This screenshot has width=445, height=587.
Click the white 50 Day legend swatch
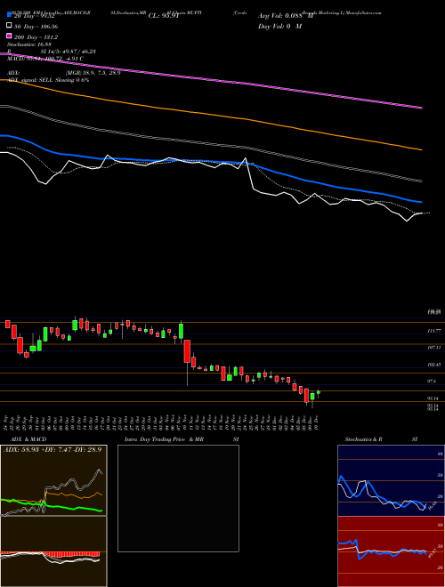(9, 26)
